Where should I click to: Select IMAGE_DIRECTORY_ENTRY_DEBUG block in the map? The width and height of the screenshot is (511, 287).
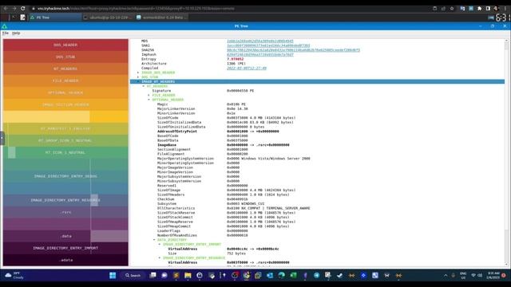click(65, 176)
